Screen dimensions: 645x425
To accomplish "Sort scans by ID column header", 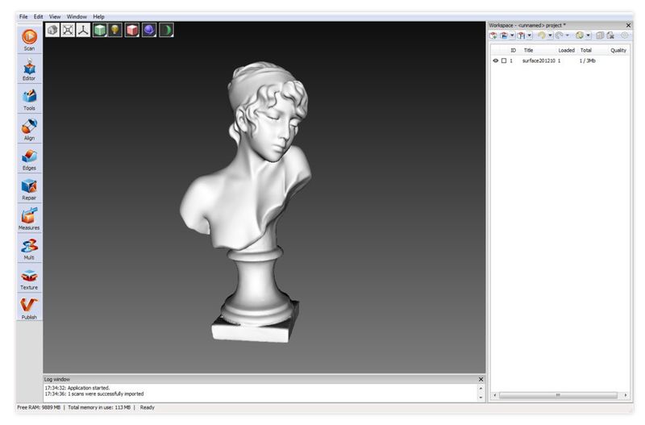I will coord(513,50).
